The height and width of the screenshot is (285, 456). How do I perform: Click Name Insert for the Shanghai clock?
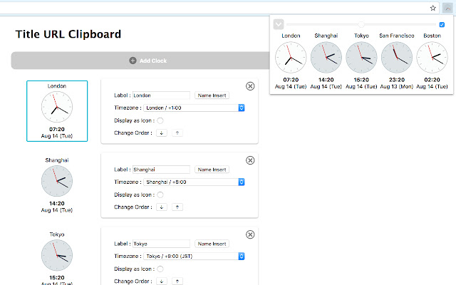[212, 170]
